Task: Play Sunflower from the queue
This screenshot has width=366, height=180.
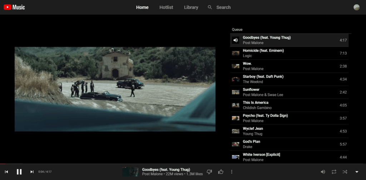Action: (x=289, y=92)
